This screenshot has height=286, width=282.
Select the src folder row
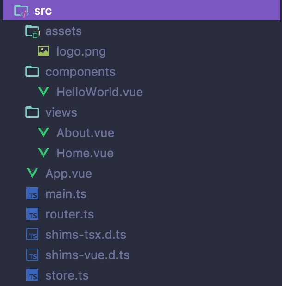(141, 10)
